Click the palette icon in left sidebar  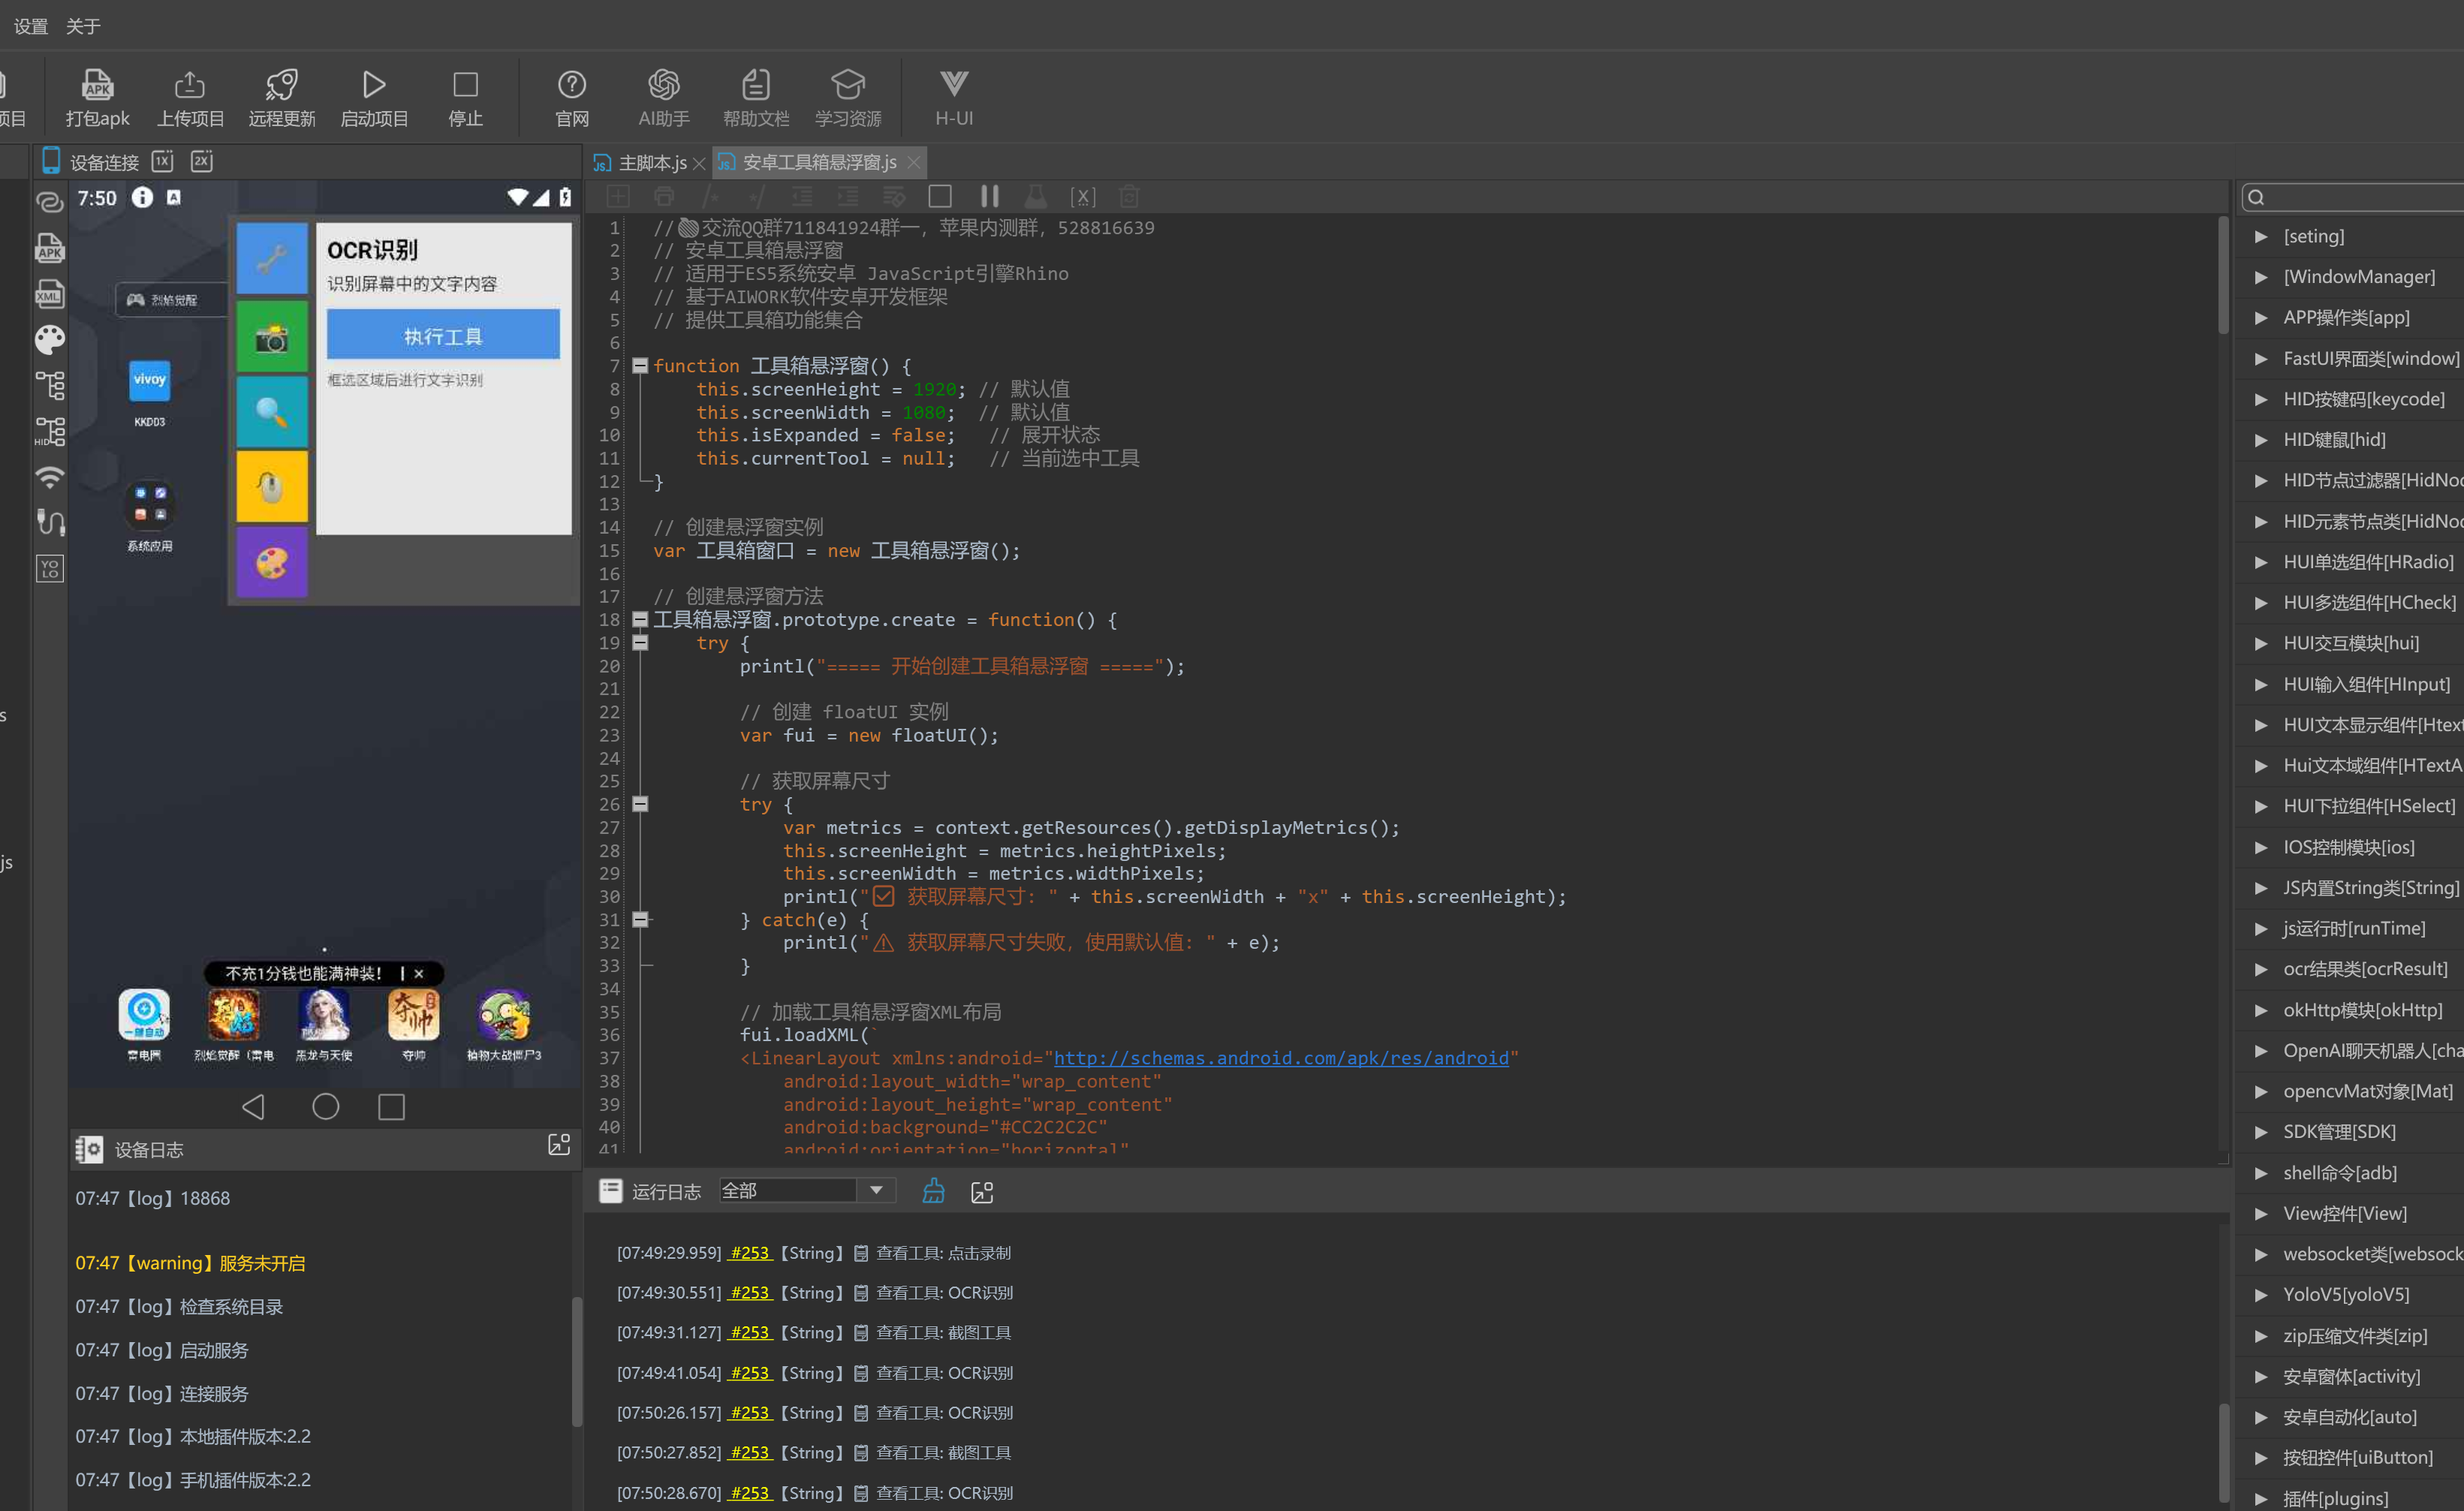pos(50,340)
